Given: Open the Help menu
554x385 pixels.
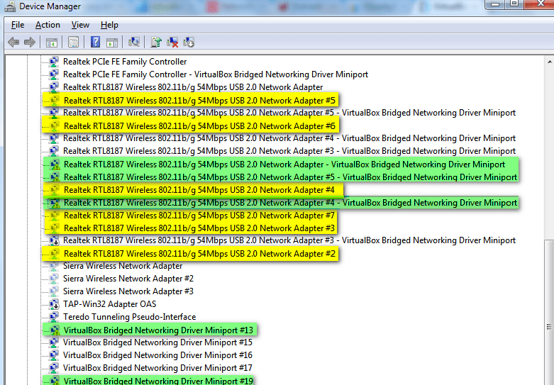Looking at the screenshot, I should [109, 25].
